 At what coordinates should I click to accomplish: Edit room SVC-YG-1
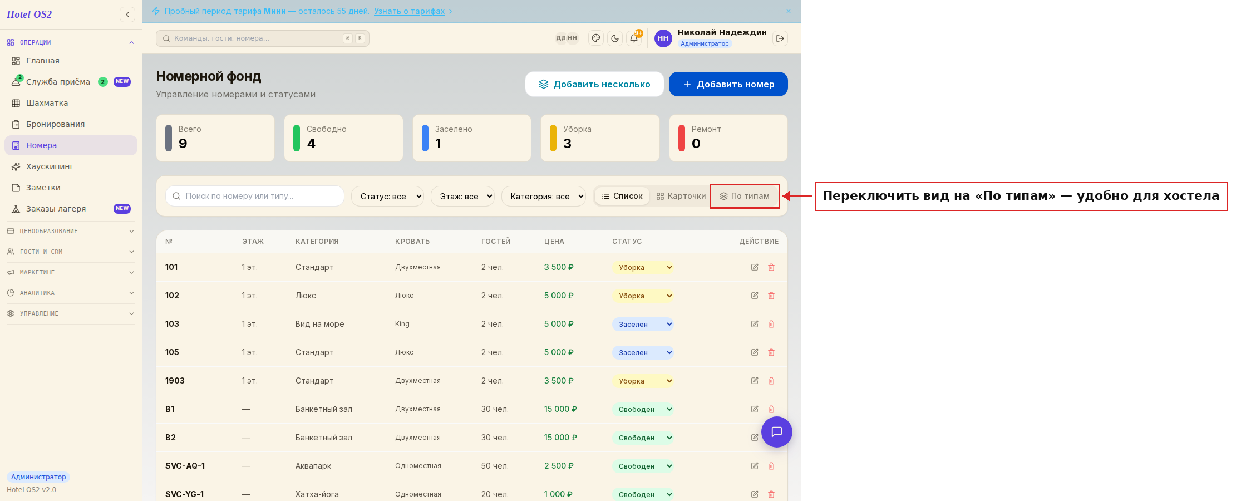coord(755,494)
